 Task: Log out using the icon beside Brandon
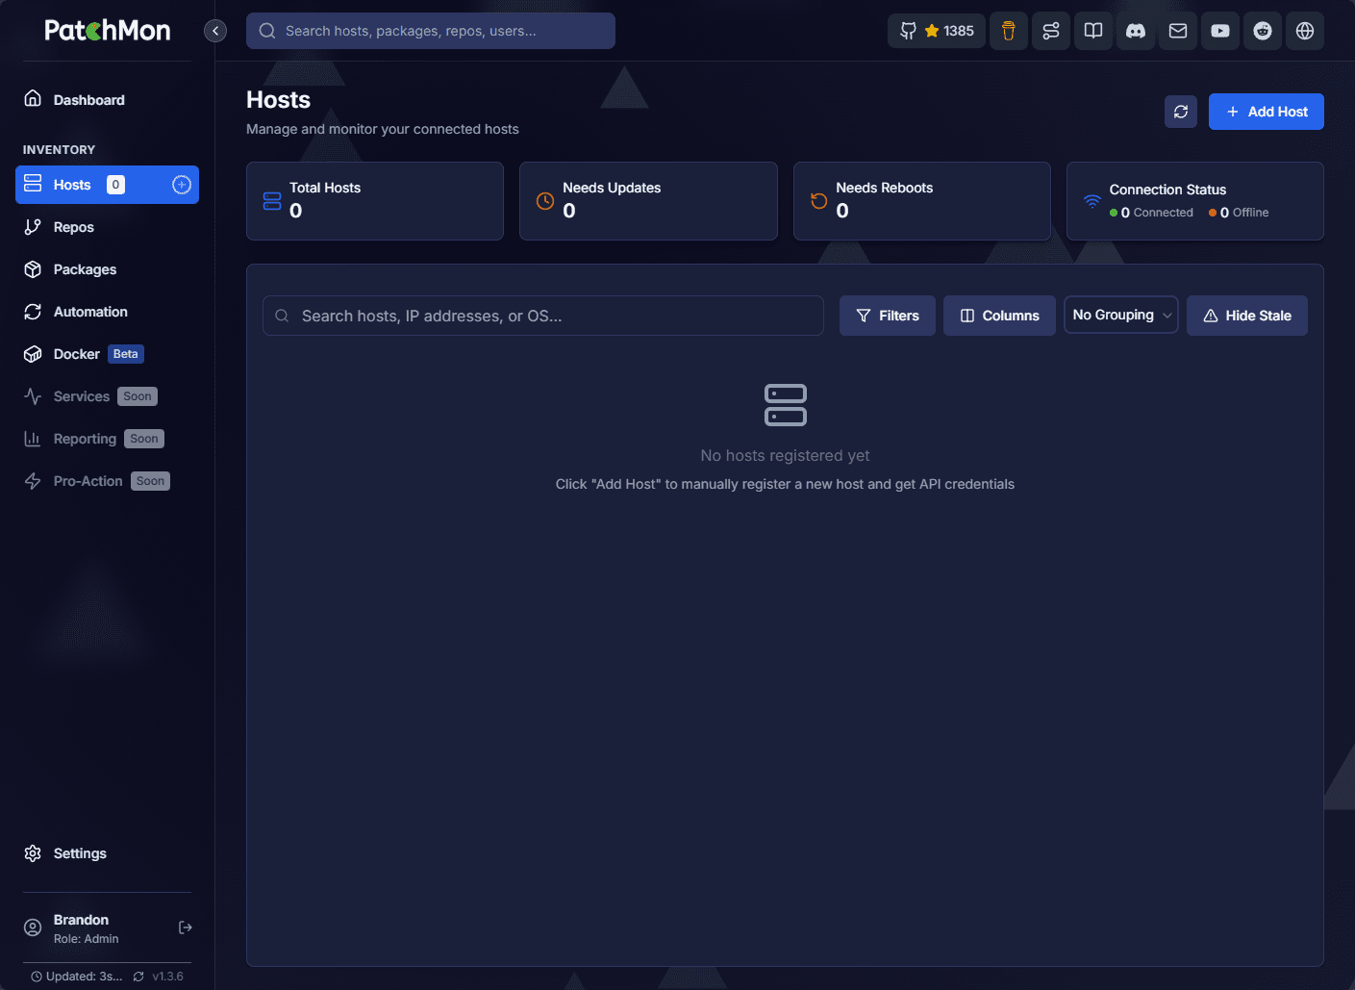tap(186, 927)
